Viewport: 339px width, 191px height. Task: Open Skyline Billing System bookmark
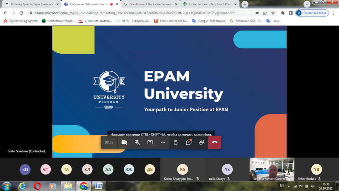(21, 21)
